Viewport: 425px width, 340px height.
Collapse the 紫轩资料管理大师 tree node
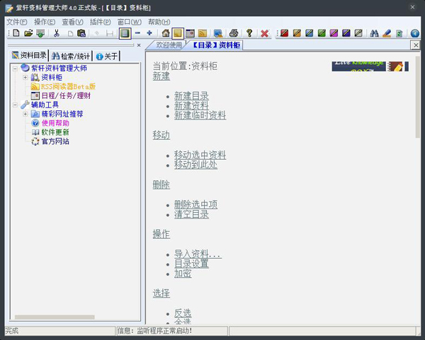coord(15,69)
